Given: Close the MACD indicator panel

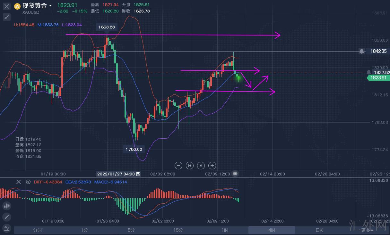Looking at the screenshot, I should pyautogui.click(x=19, y=182).
